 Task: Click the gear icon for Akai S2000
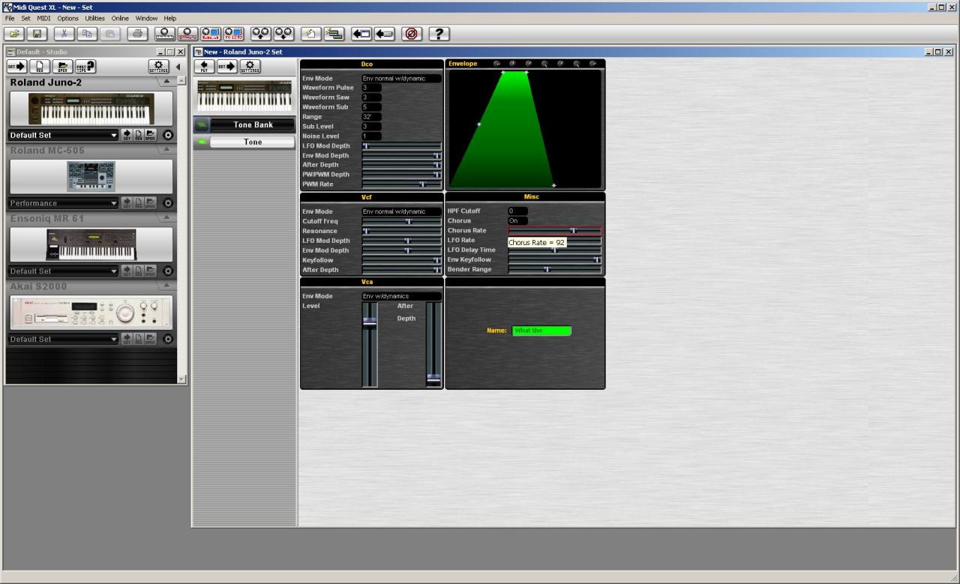(168, 339)
